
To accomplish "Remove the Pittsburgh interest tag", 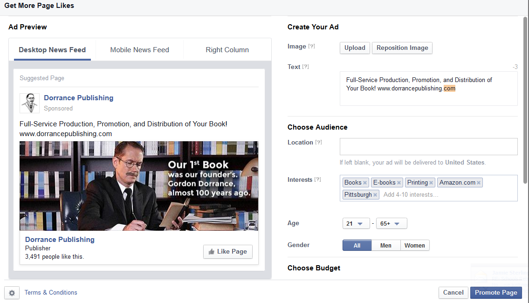I will tap(375, 195).
